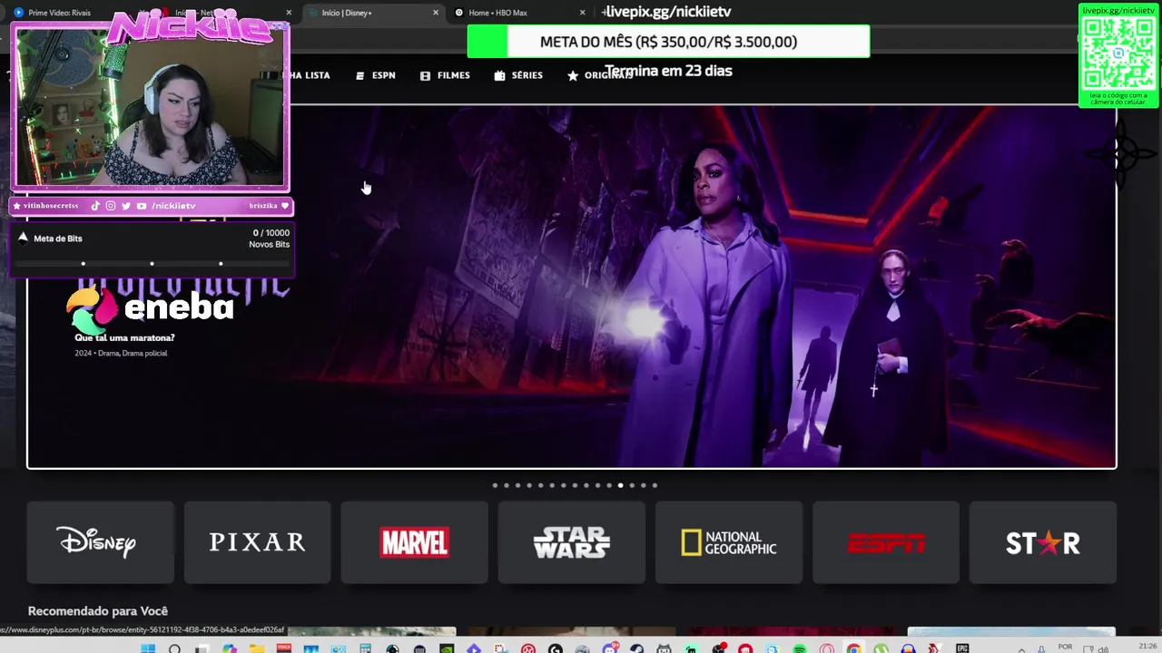Click the 'Que tal uma maratona?' text
The height and width of the screenshot is (653, 1162).
point(124,337)
